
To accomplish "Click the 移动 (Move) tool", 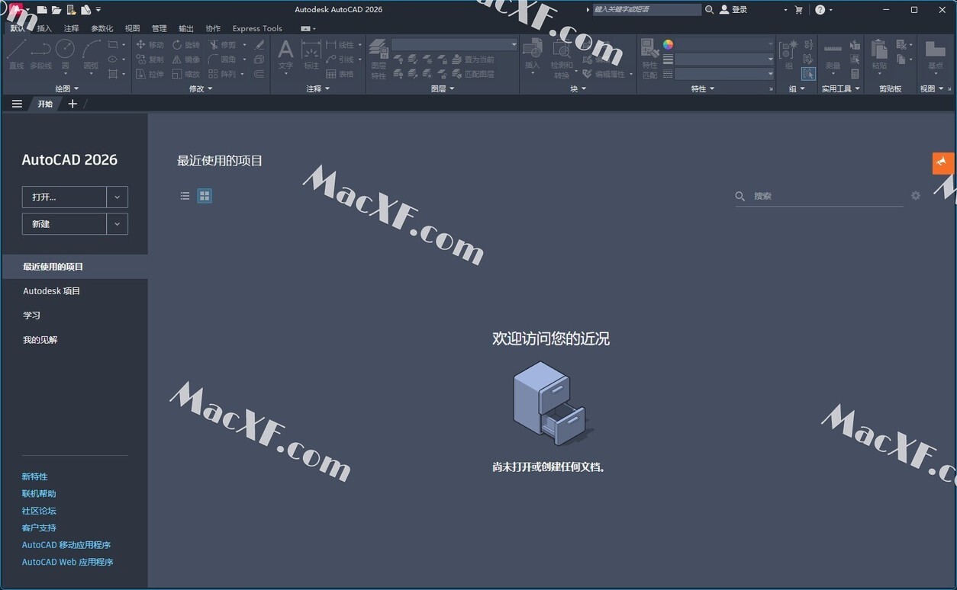I will click(x=150, y=45).
